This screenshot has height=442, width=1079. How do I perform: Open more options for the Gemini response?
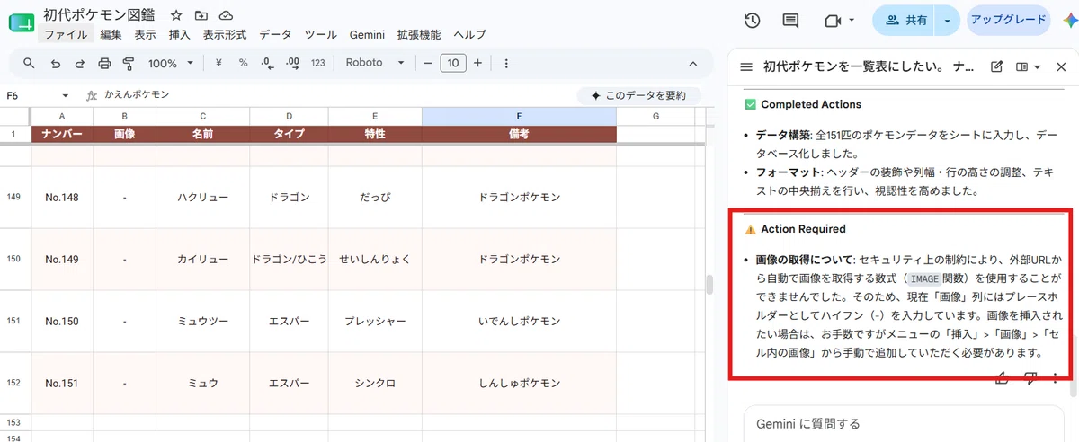1055,378
